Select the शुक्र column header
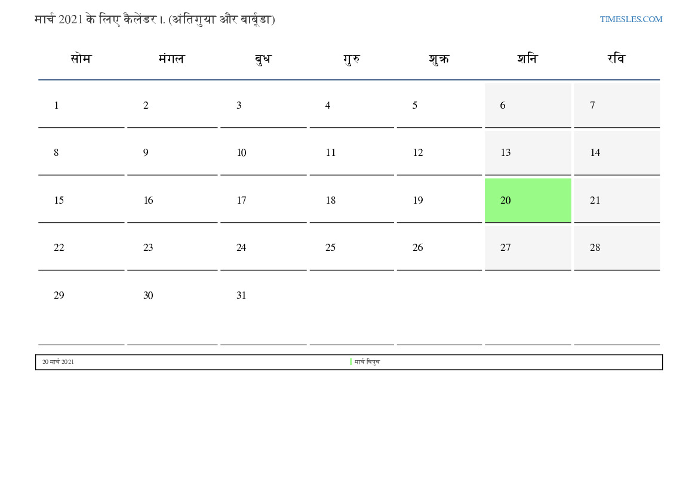 [x=439, y=59]
